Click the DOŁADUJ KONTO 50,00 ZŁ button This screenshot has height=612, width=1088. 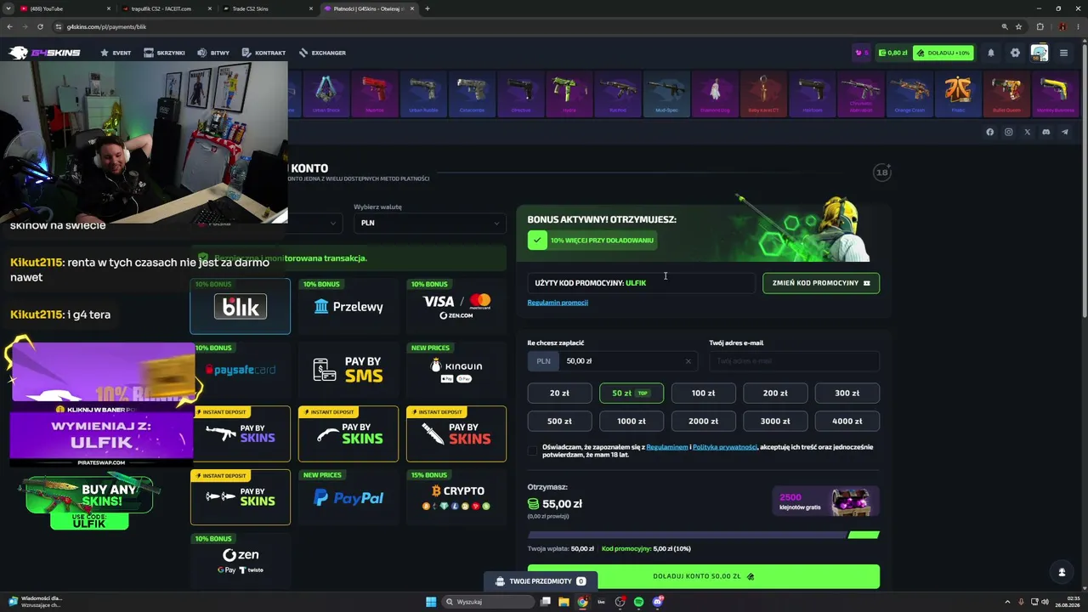click(703, 576)
